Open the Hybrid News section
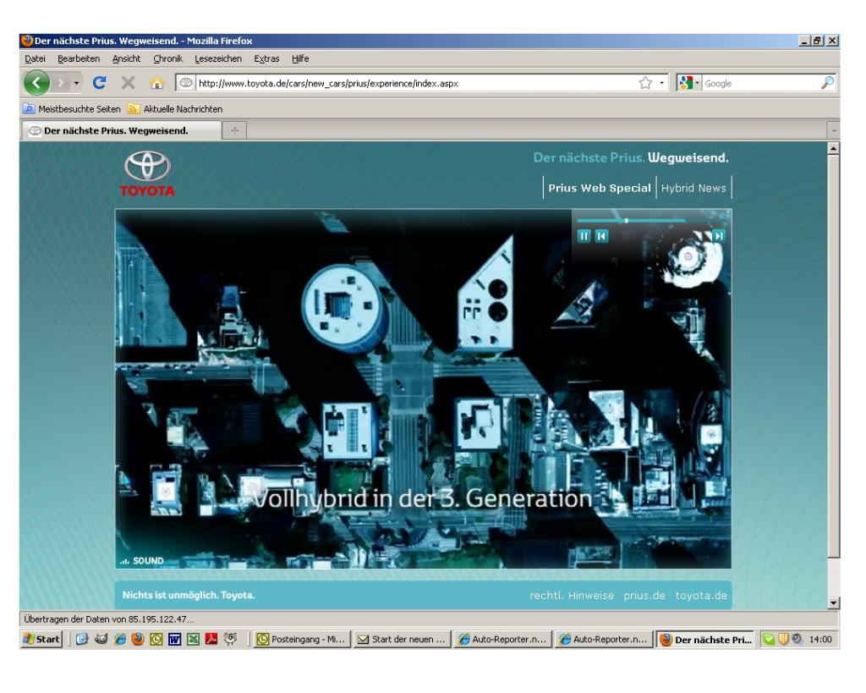The image size is (866, 693). click(693, 188)
